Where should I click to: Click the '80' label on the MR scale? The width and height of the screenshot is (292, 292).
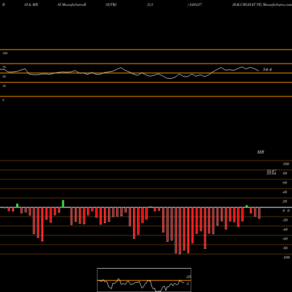click(285, 173)
